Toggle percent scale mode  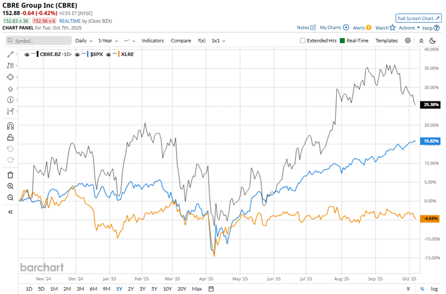[422, 289]
